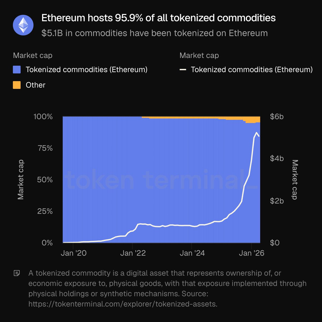Click the white line legend marker

pos(183,70)
